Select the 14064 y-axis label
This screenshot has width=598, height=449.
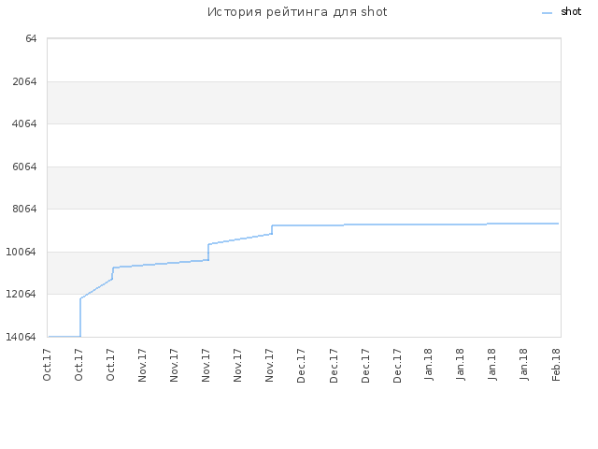pyautogui.click(x=21, y=337)
